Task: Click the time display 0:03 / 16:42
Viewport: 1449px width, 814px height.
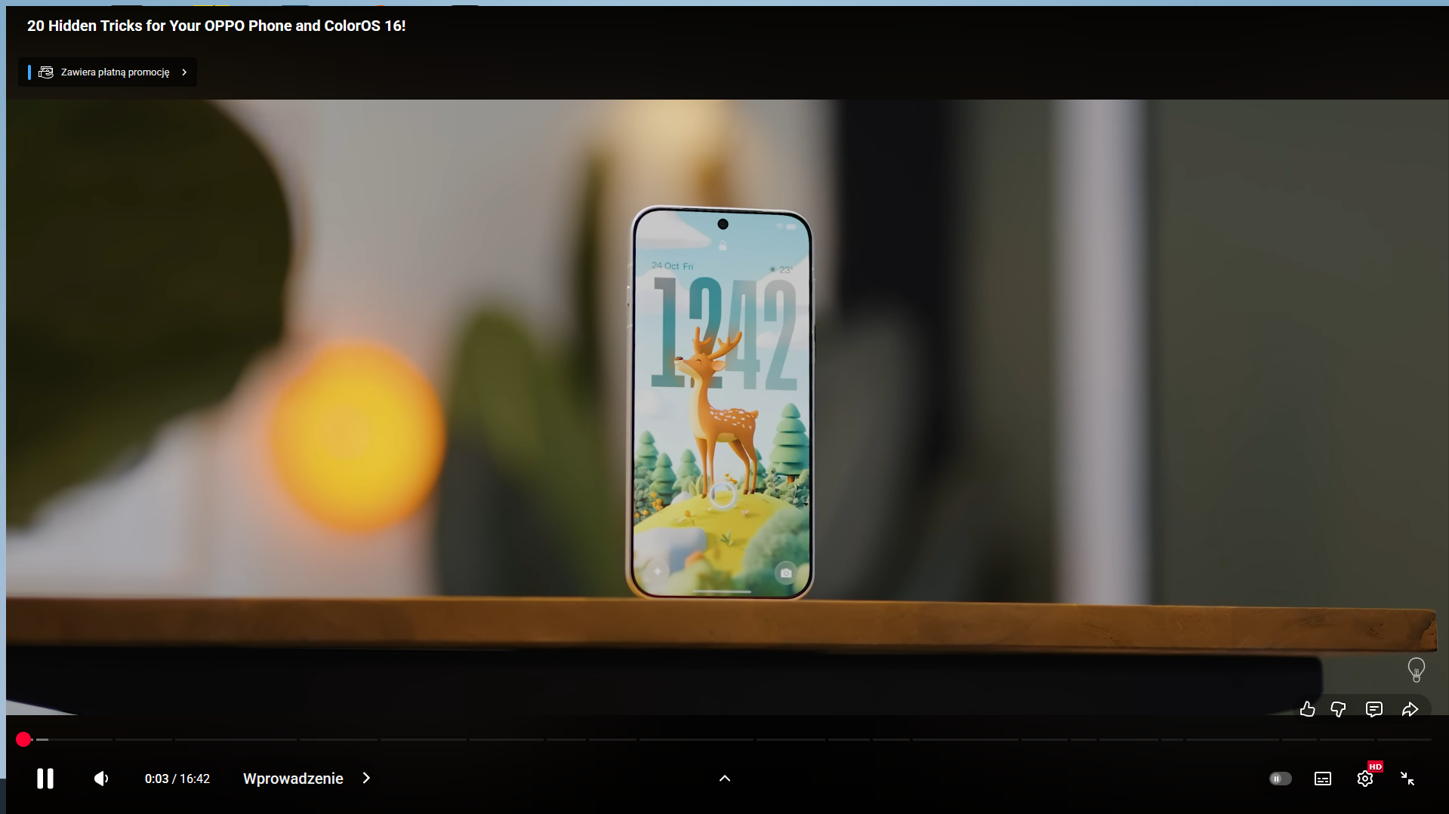Action: click(x=177, y=779)
